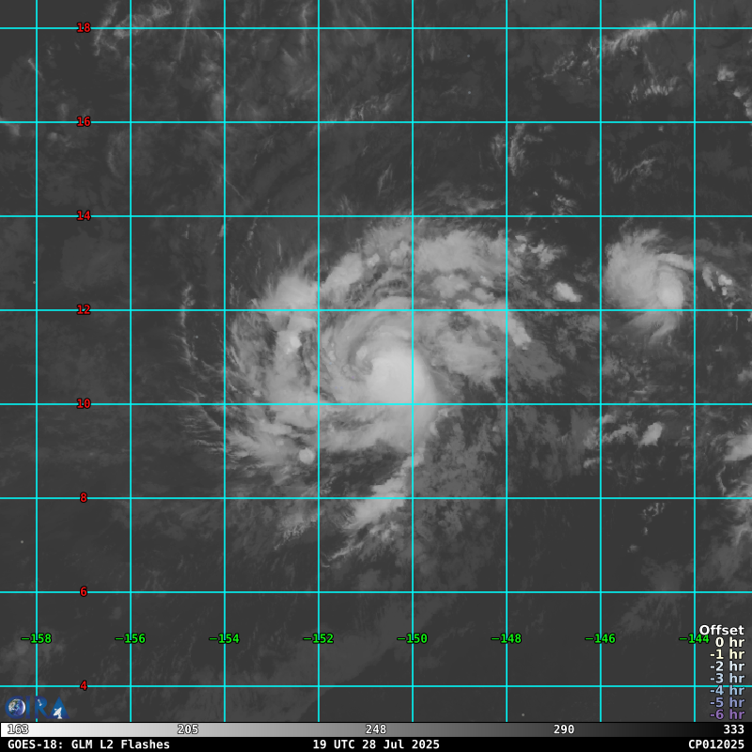Click the -146 longitude grid label
This screenshot has height=752, width=752.
tap(600, 639)
